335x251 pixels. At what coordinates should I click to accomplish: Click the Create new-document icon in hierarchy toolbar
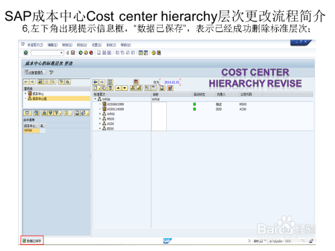pyautogui.click(x=96, y=88)
